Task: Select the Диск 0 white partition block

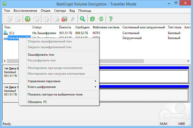Action: pyautogui.click(x=144, y=76)
